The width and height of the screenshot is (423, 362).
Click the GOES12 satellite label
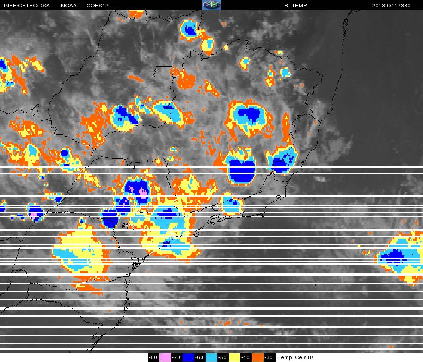[98, 6]
